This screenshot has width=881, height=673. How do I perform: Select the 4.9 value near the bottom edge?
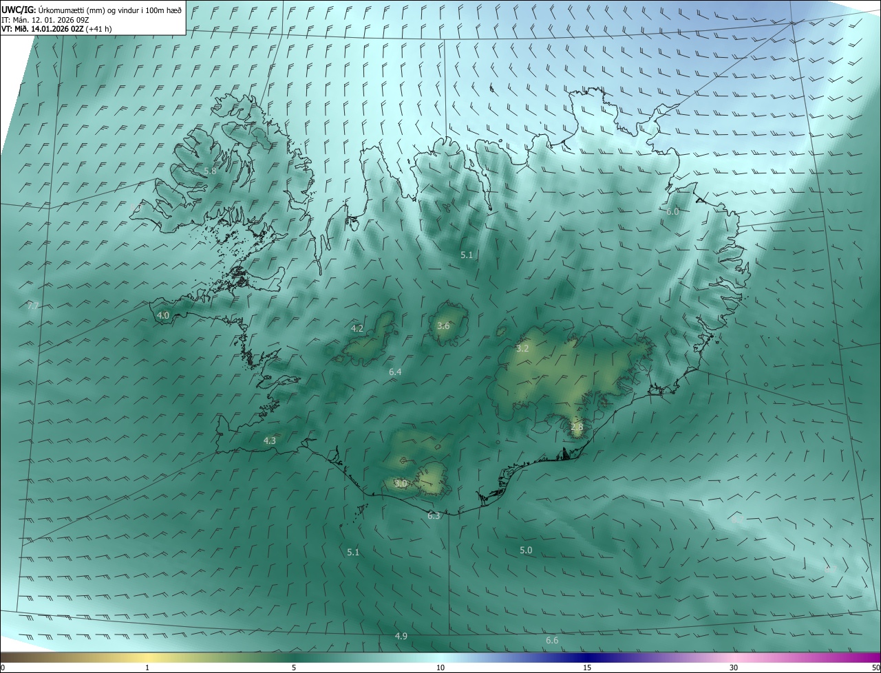click(401, 637)
